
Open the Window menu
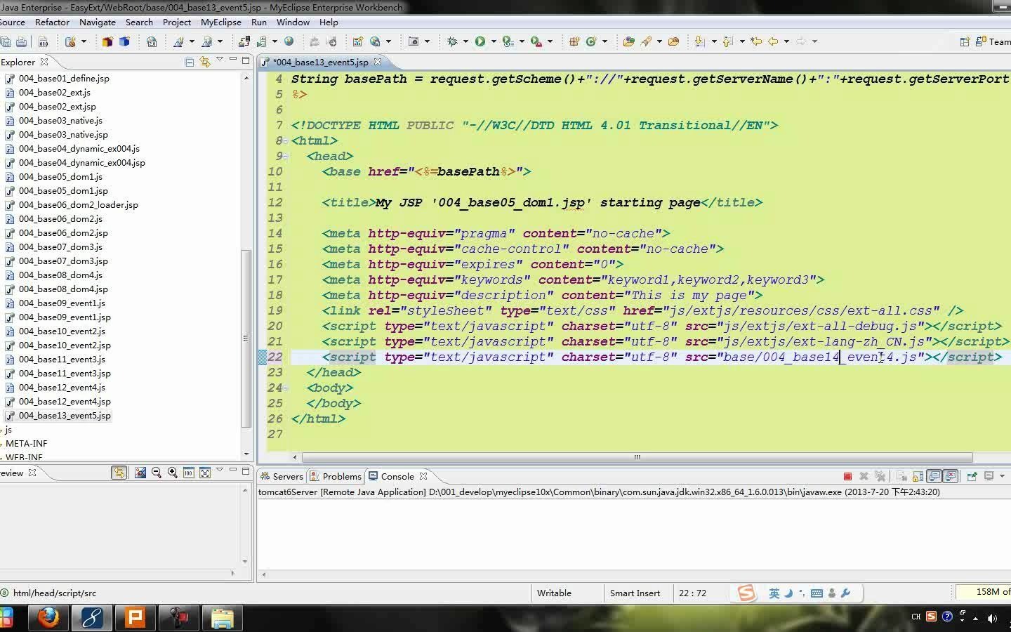tap(293, 22)
